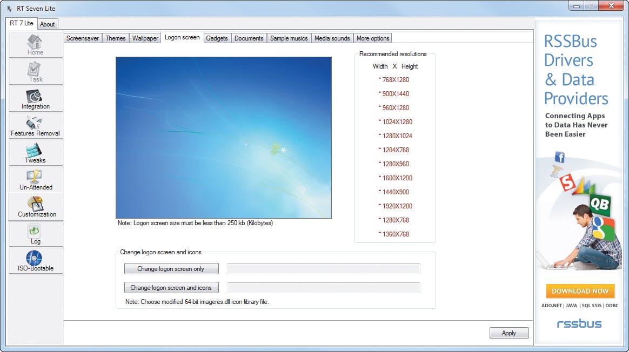This screenshot has width=629, height=352.
Task: Click the Facebook icon in the ad
Action: (560, 157)
